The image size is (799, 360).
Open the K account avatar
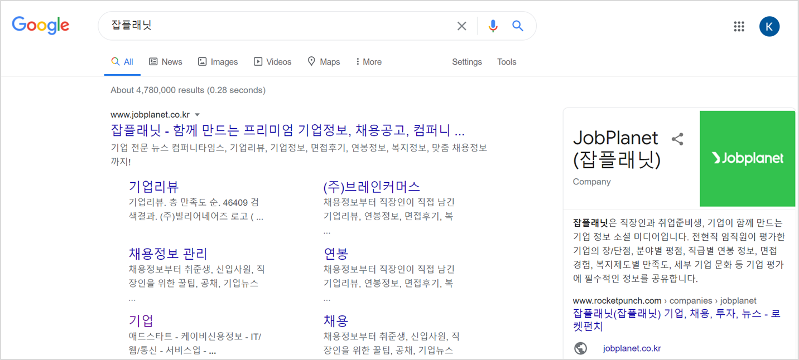tap(769, 26)
